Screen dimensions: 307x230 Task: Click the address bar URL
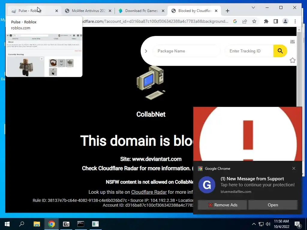[x=156, y=22]
